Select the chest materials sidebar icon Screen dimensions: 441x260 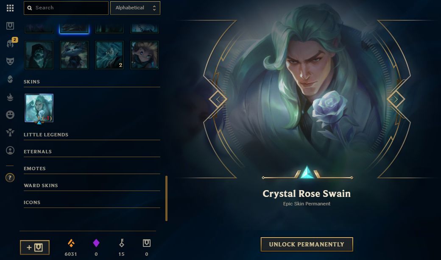10,26
